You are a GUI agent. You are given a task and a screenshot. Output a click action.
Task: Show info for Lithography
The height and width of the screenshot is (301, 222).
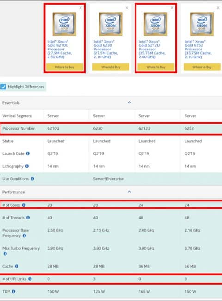27,166
